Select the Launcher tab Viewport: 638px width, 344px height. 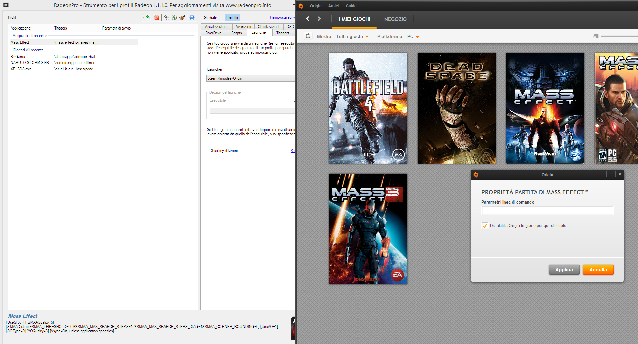259,33
